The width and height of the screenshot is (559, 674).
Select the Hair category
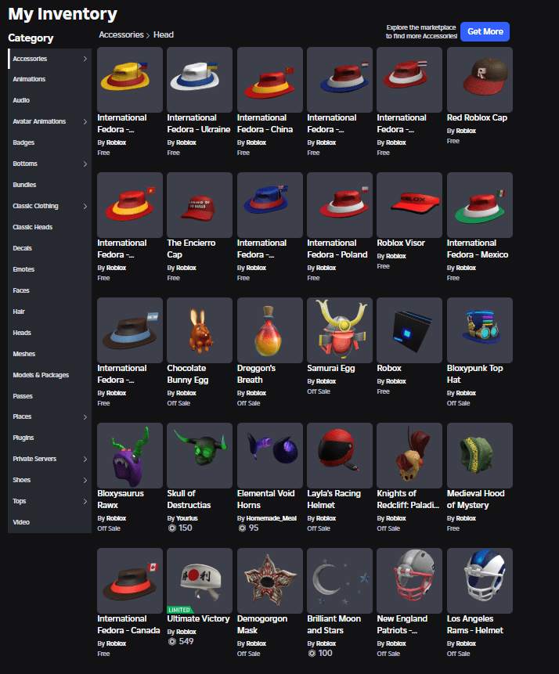click(49, 312)
